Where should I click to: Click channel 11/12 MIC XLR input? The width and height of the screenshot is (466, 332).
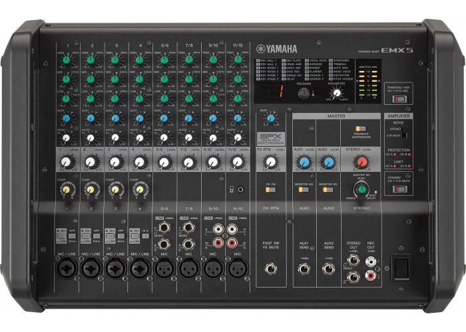click(x=238, y=268)
